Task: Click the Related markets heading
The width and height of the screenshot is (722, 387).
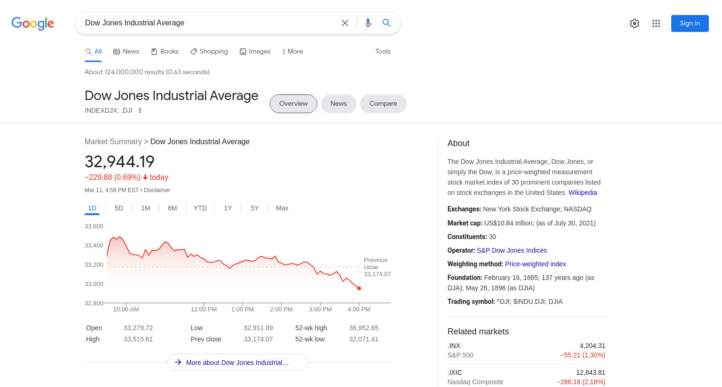Action: [x=478, y=332]
